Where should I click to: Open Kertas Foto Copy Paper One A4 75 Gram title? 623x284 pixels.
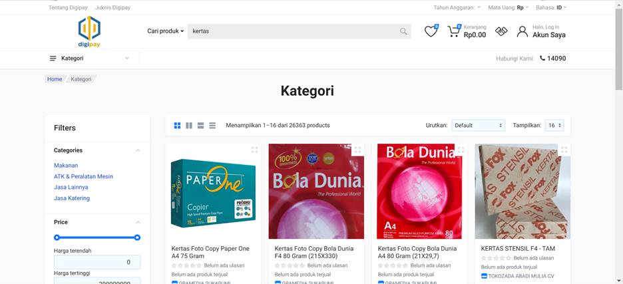coord(210,252)
